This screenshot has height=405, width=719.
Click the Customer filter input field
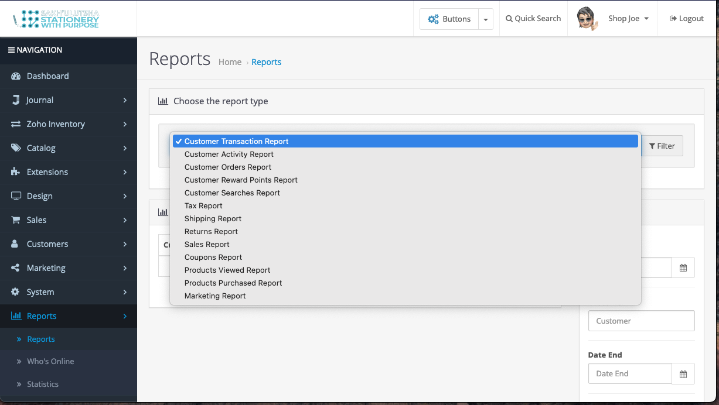tap(642, 321)
